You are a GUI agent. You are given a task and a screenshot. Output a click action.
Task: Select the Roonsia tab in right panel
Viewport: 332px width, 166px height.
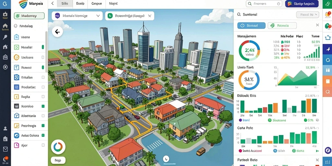282,25
